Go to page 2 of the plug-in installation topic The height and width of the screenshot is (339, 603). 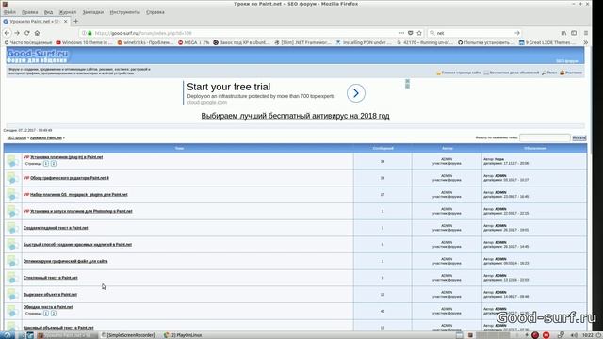click(54, 164)
